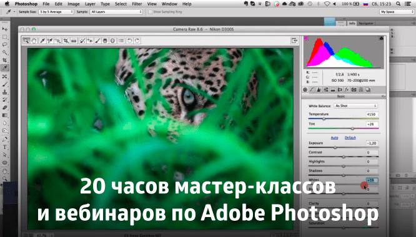
Task: Click the Default tone link
Action: coord(350,138)
